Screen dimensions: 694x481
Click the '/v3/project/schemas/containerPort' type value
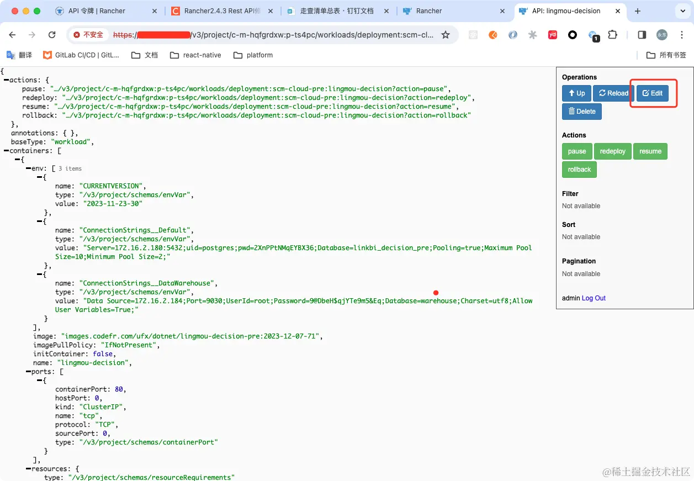(148, 442)
